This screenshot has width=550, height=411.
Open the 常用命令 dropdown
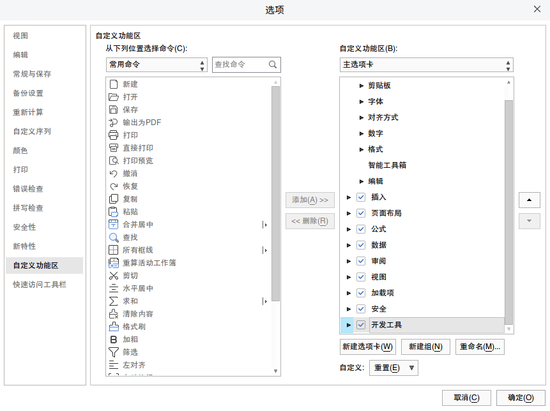tap(157, 64)
